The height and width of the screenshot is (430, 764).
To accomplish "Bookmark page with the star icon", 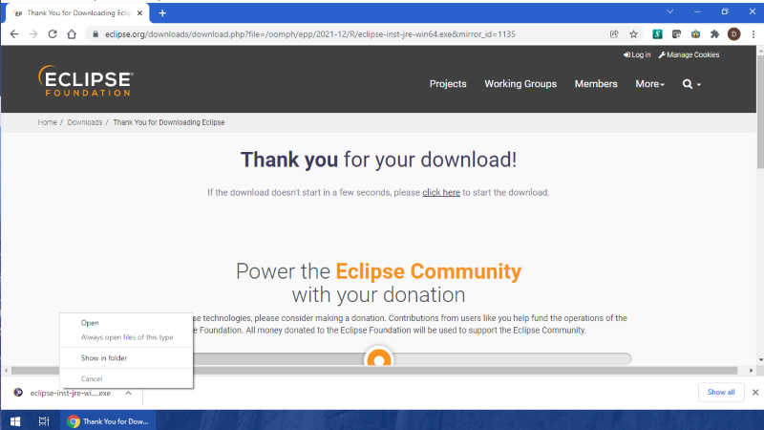I will click(633, 34).
